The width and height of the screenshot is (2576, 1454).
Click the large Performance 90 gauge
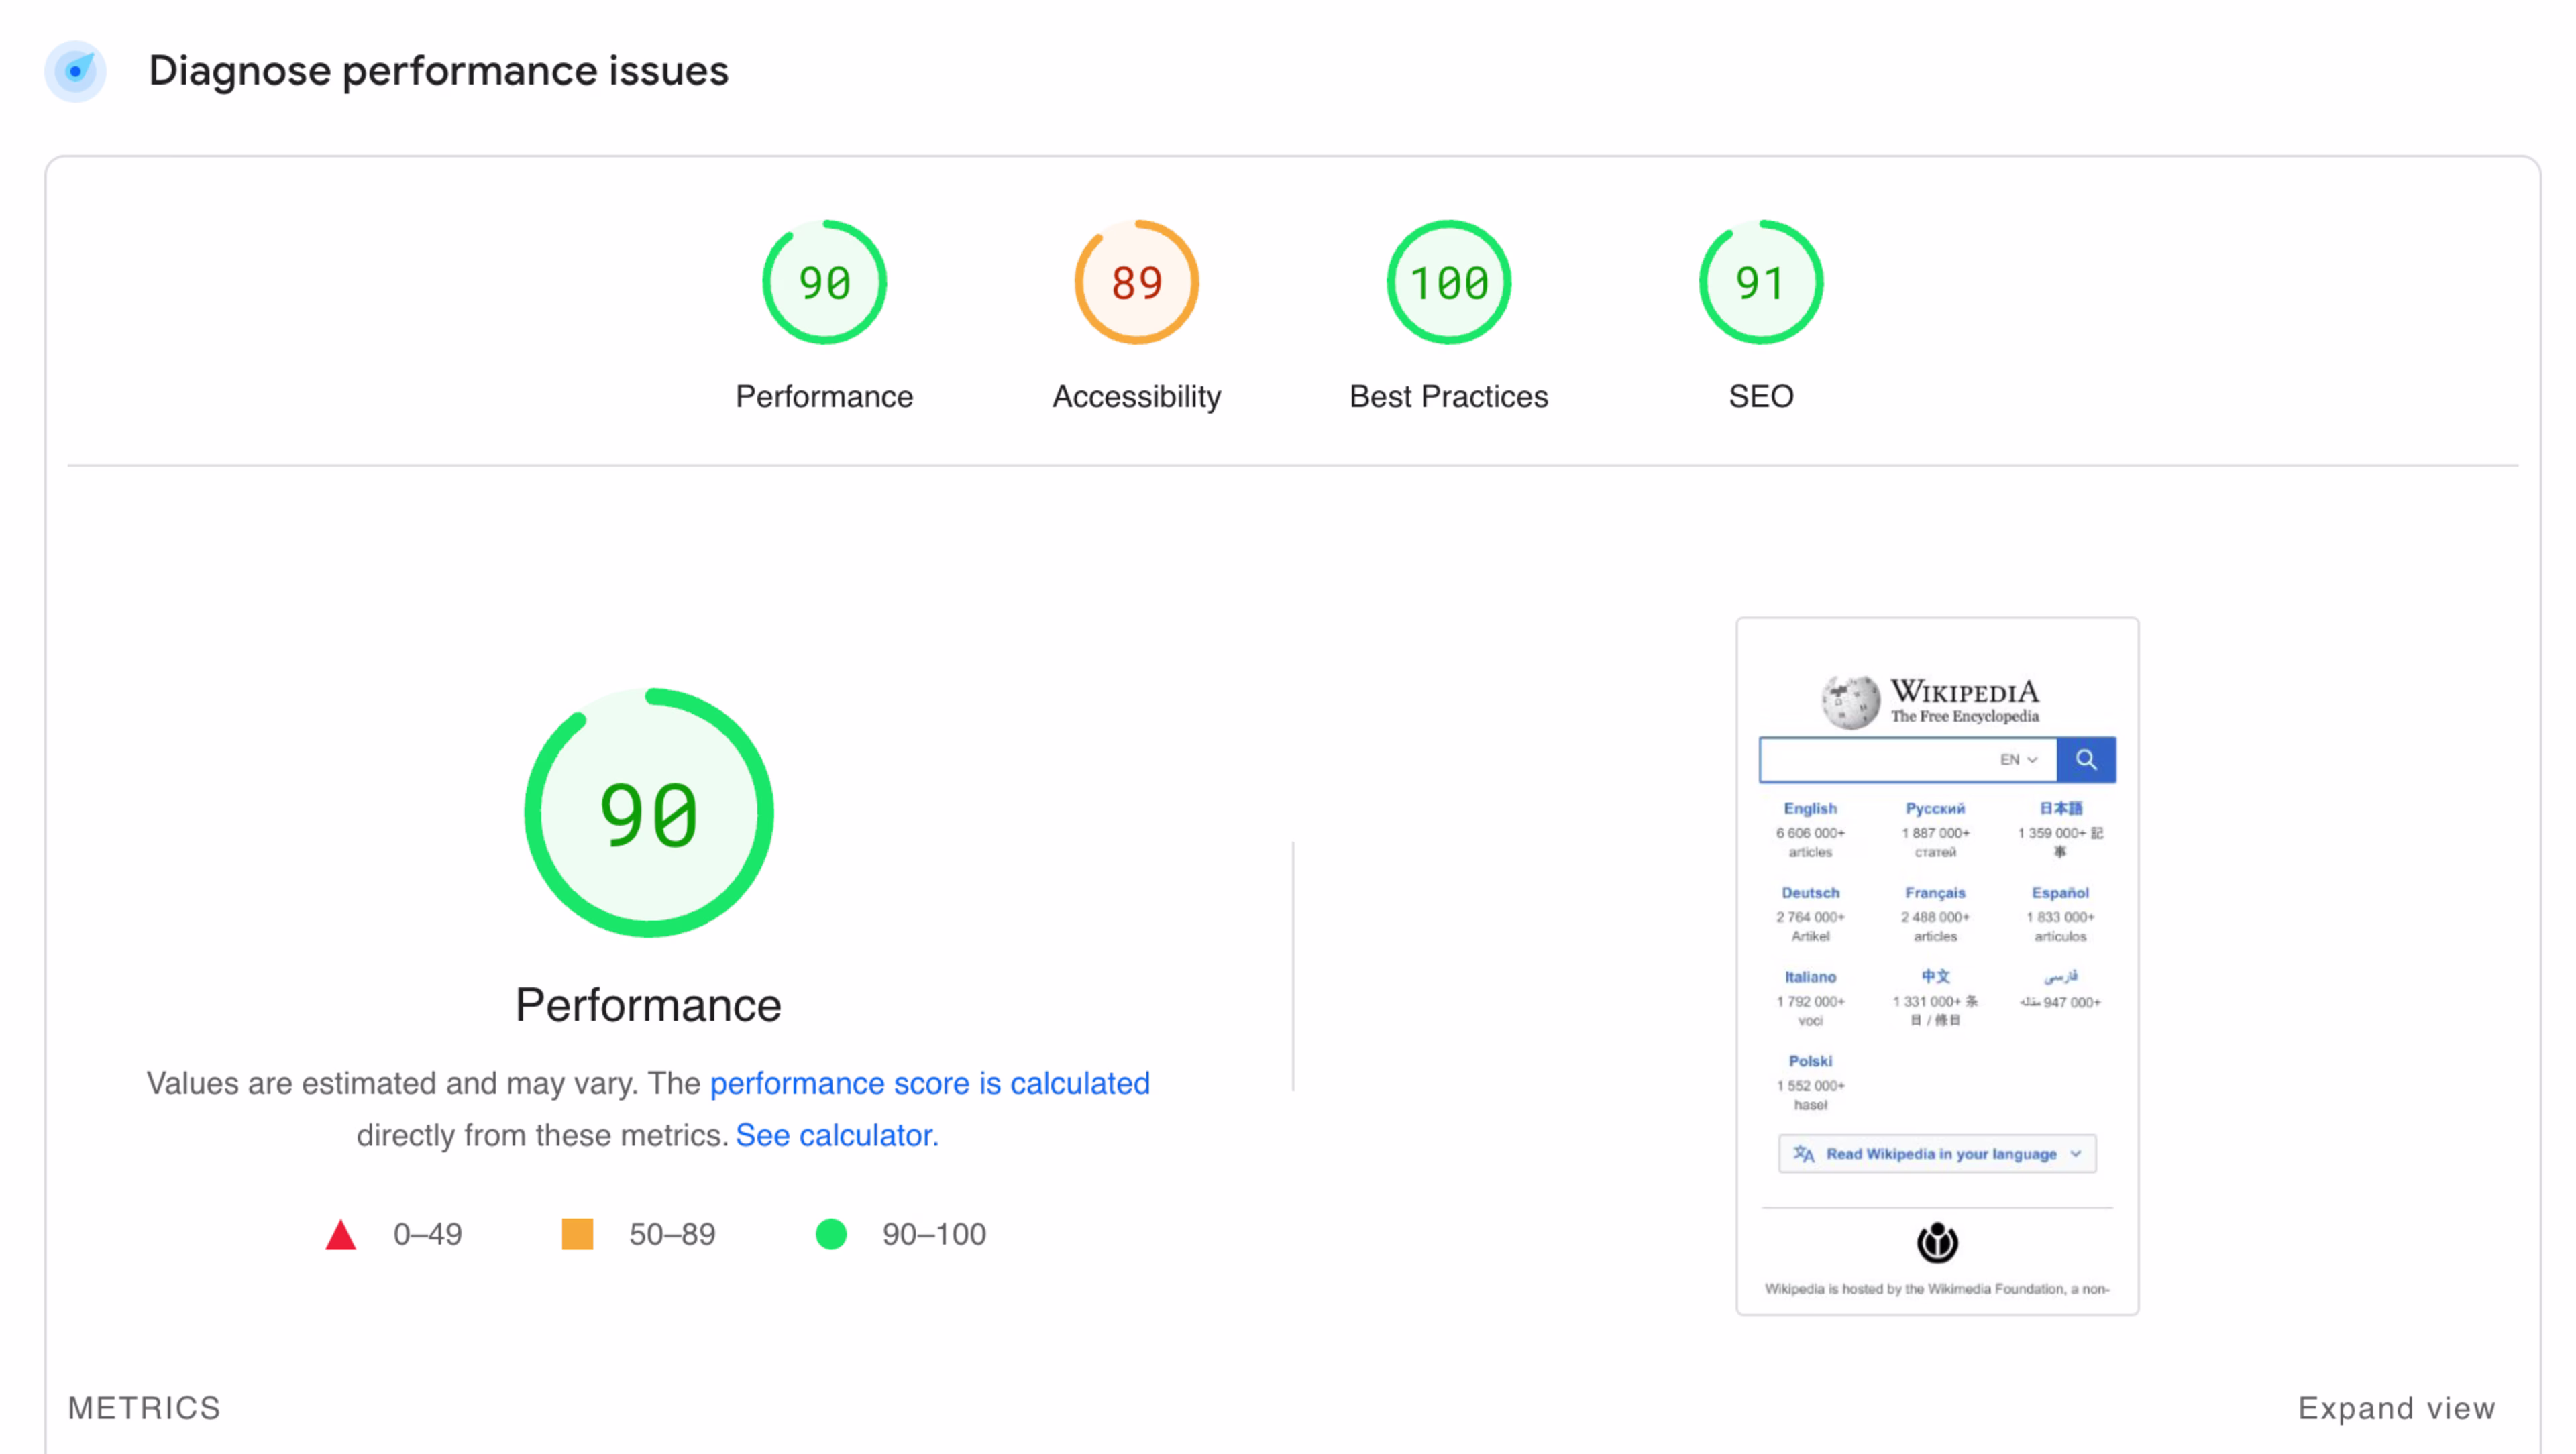(x=648, y=813)
